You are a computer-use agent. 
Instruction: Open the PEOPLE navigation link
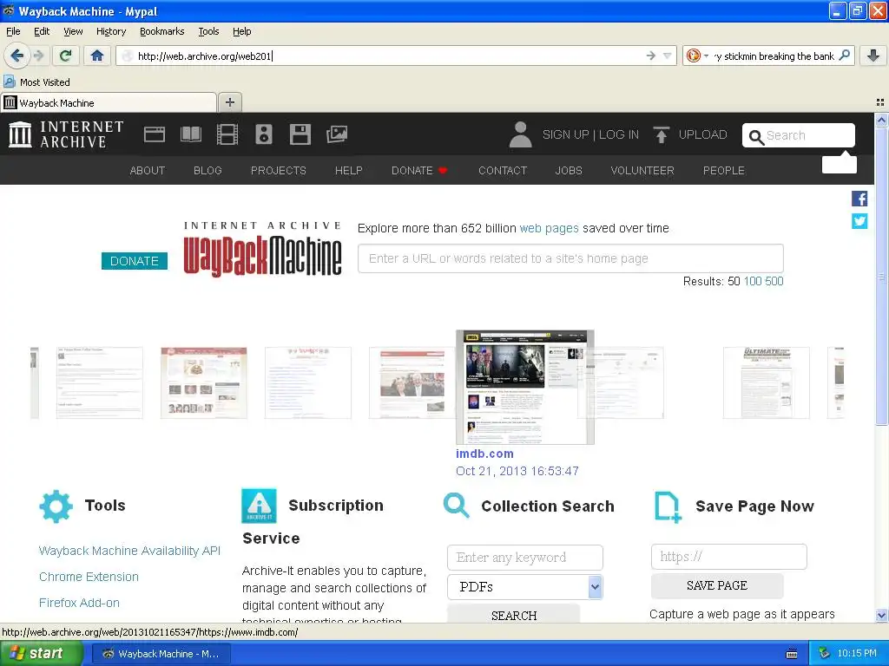[x=724, y=171]
